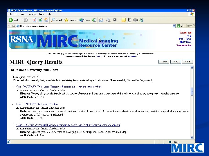Open the Anderson Fracture case link

(x=37, y=104)
